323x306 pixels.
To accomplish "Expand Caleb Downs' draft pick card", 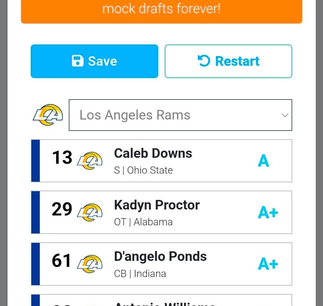I will [161, 161].
